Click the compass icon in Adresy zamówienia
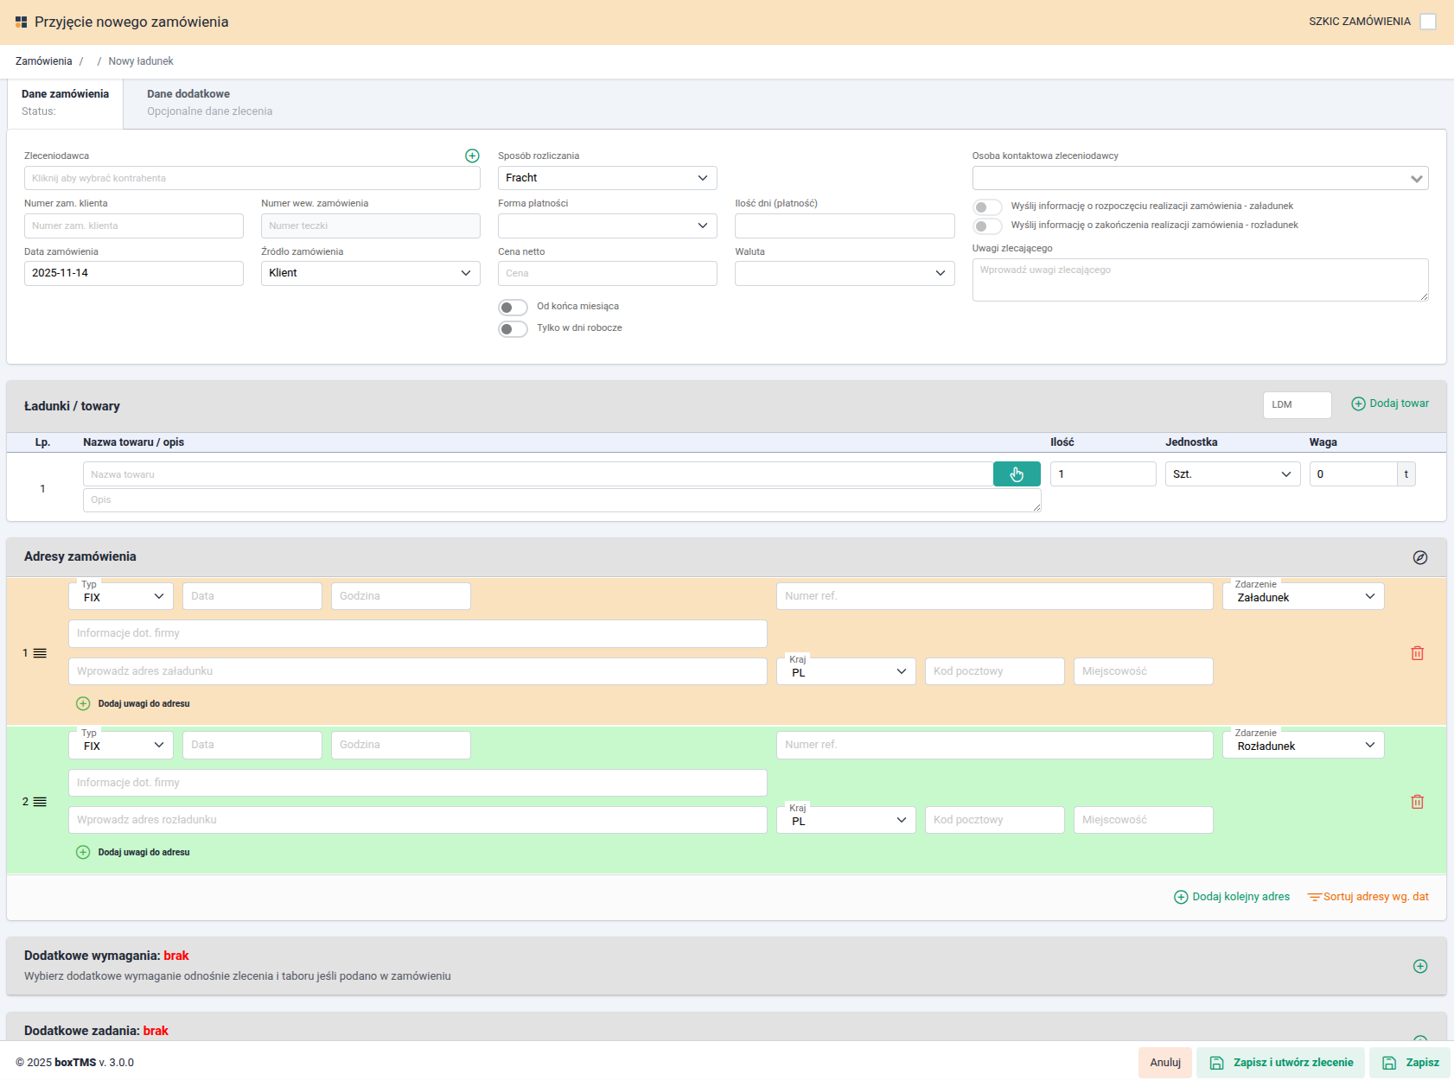 tap(1420, 557)
